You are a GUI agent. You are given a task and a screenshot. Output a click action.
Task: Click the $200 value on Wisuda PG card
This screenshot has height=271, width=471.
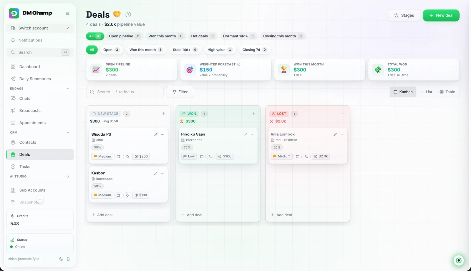click(141, 157)
